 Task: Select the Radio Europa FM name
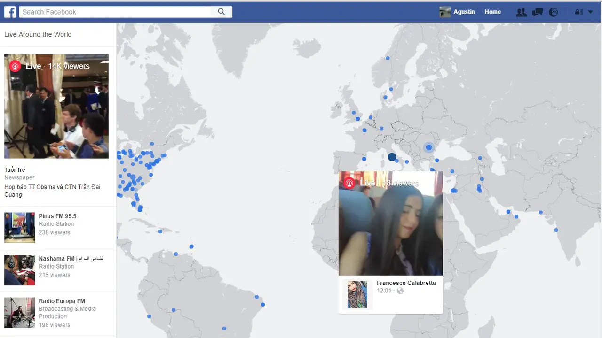click(x=62, y=301)
